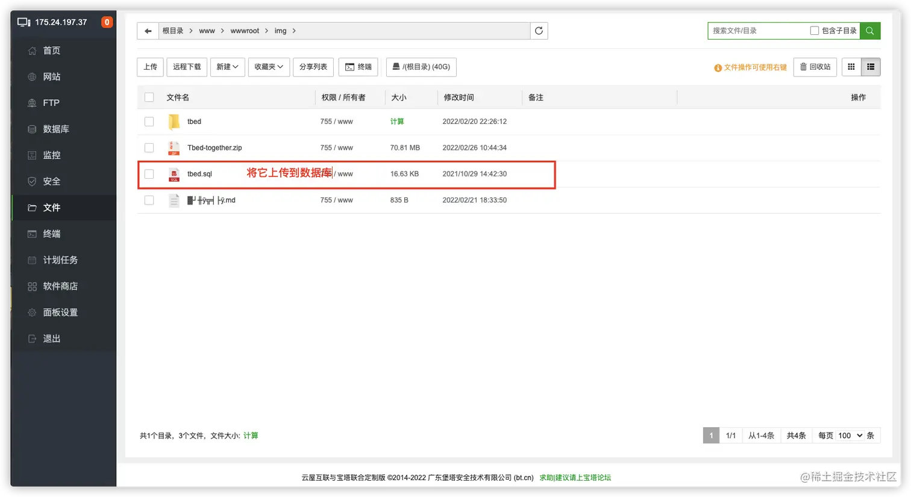Expand the 新建 dropdown menu

pyautogui.click(x=227, y=67)
